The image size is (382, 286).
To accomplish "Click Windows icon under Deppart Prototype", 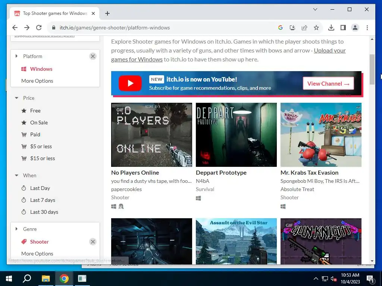I will pos(198,198).
